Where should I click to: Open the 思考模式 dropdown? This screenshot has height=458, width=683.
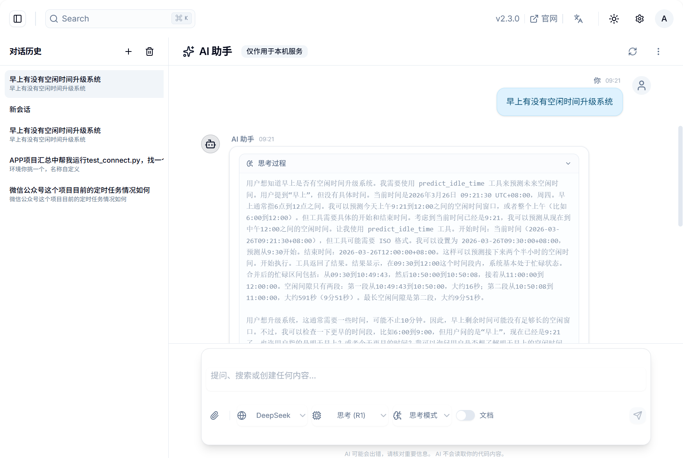tap(422, 415)
